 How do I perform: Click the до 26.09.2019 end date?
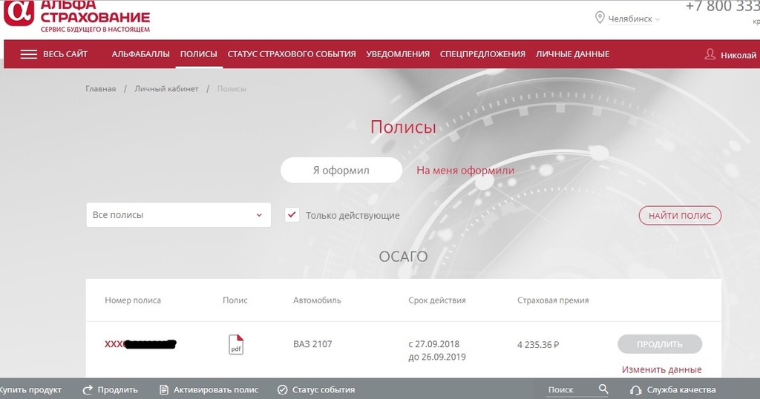[436, 357]
